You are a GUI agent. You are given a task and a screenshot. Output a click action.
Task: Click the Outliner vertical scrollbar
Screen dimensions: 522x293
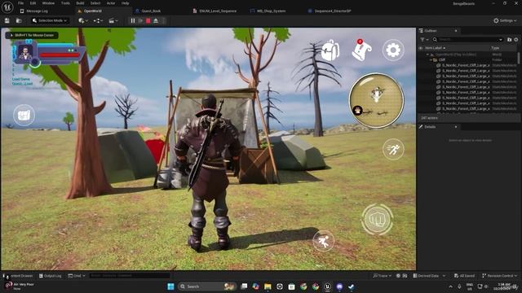click(x=519, y=58)
